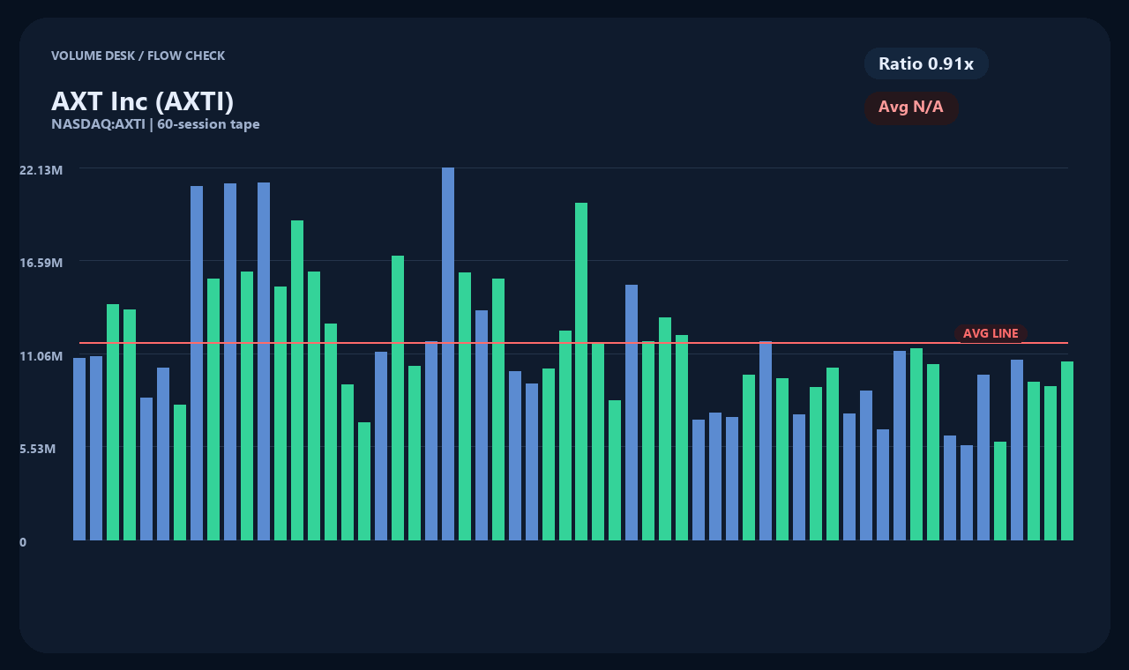Click the NASDAQ:AXTI 60-session tape subtitle
This screenshot has height=670, width=1129.
[155, 124]
